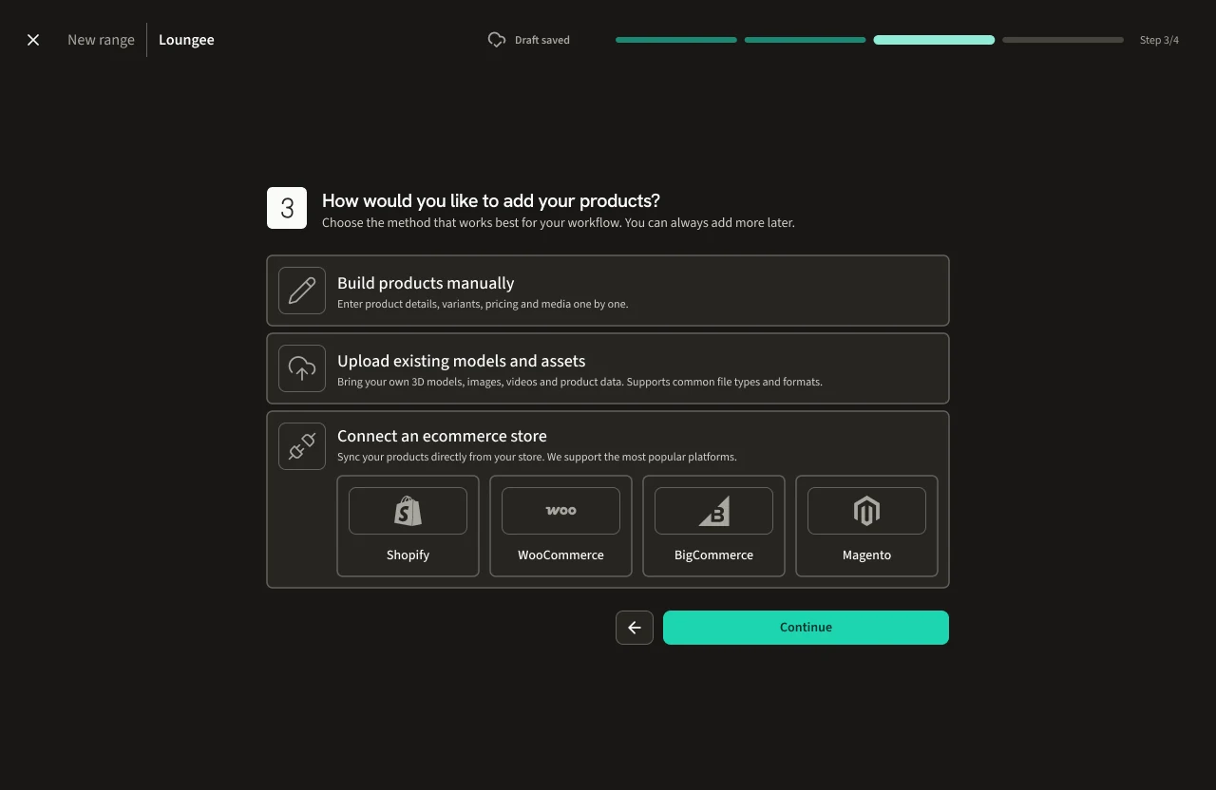Click the New range breadcrumb text
The image size is (1216, 790).
(x=101, y=40)
